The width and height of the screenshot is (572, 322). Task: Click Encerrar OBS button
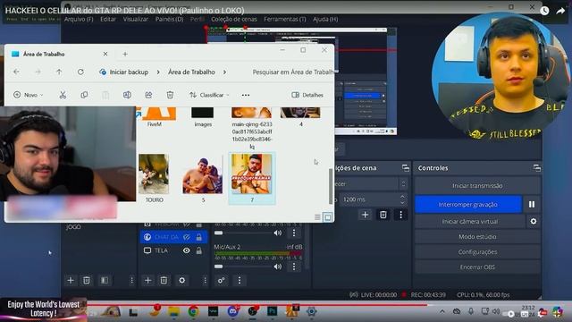(x=477, y=267)
